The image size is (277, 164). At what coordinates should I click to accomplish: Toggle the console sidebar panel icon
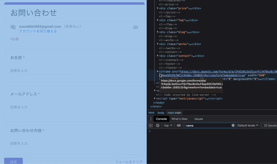151,125
